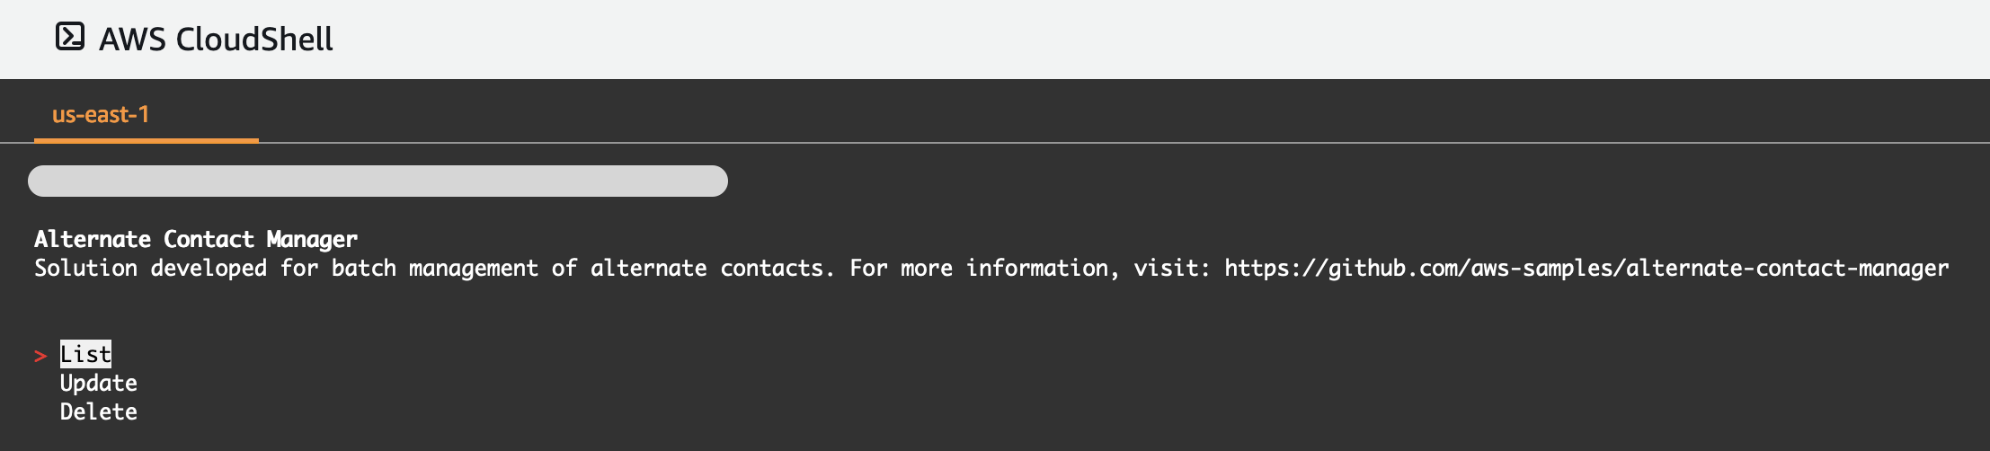
Task: Click the Alternate Contact Manager heading
Action: pyautogui.click(x=196, y=239)
